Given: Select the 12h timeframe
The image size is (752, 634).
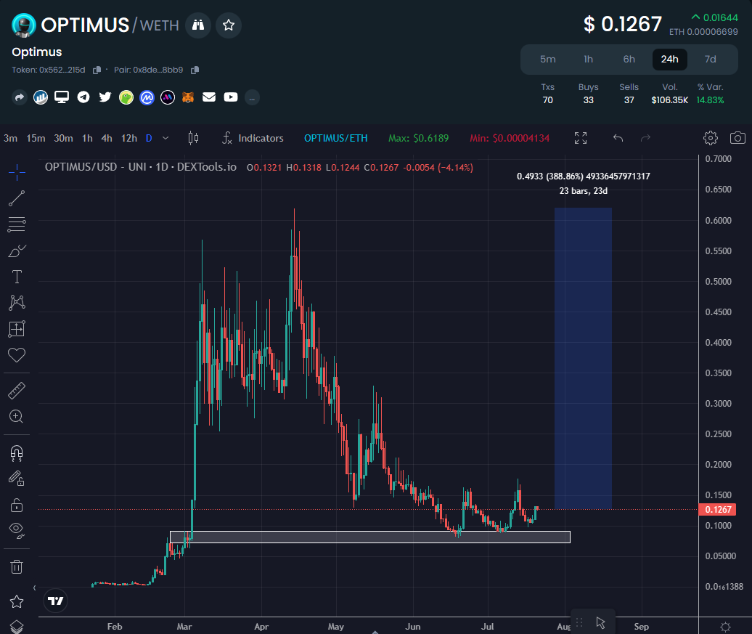Looking at the screenshot, I should pos(129,138).
